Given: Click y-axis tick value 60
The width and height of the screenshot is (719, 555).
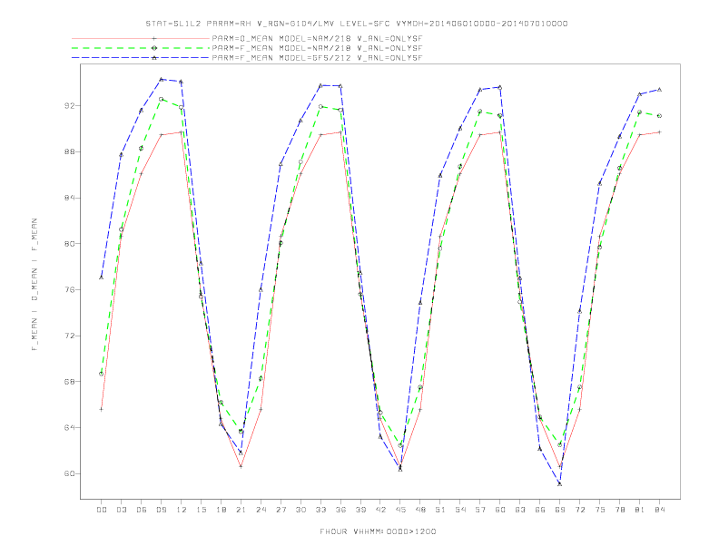Looking at the screenshot, I should 69,473.
